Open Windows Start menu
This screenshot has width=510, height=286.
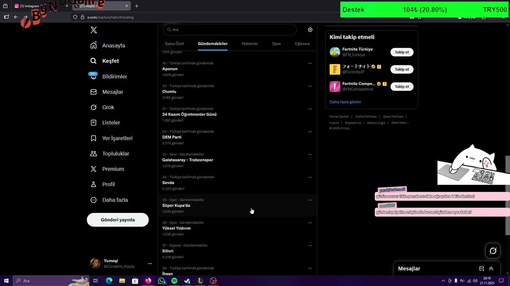(6, 281)
